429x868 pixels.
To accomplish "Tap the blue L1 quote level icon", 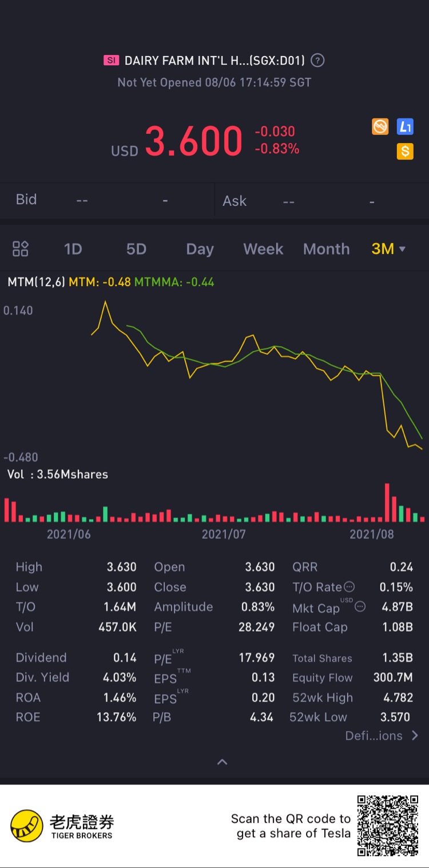I will coord(405,126).
